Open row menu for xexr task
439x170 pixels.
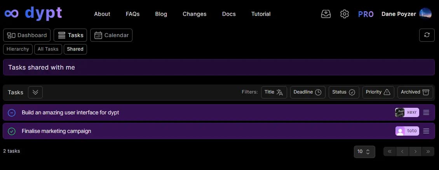pyautogui.click(x=426, y=112)
